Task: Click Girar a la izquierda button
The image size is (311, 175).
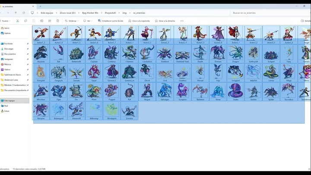Action: click(x=139, y=21)
